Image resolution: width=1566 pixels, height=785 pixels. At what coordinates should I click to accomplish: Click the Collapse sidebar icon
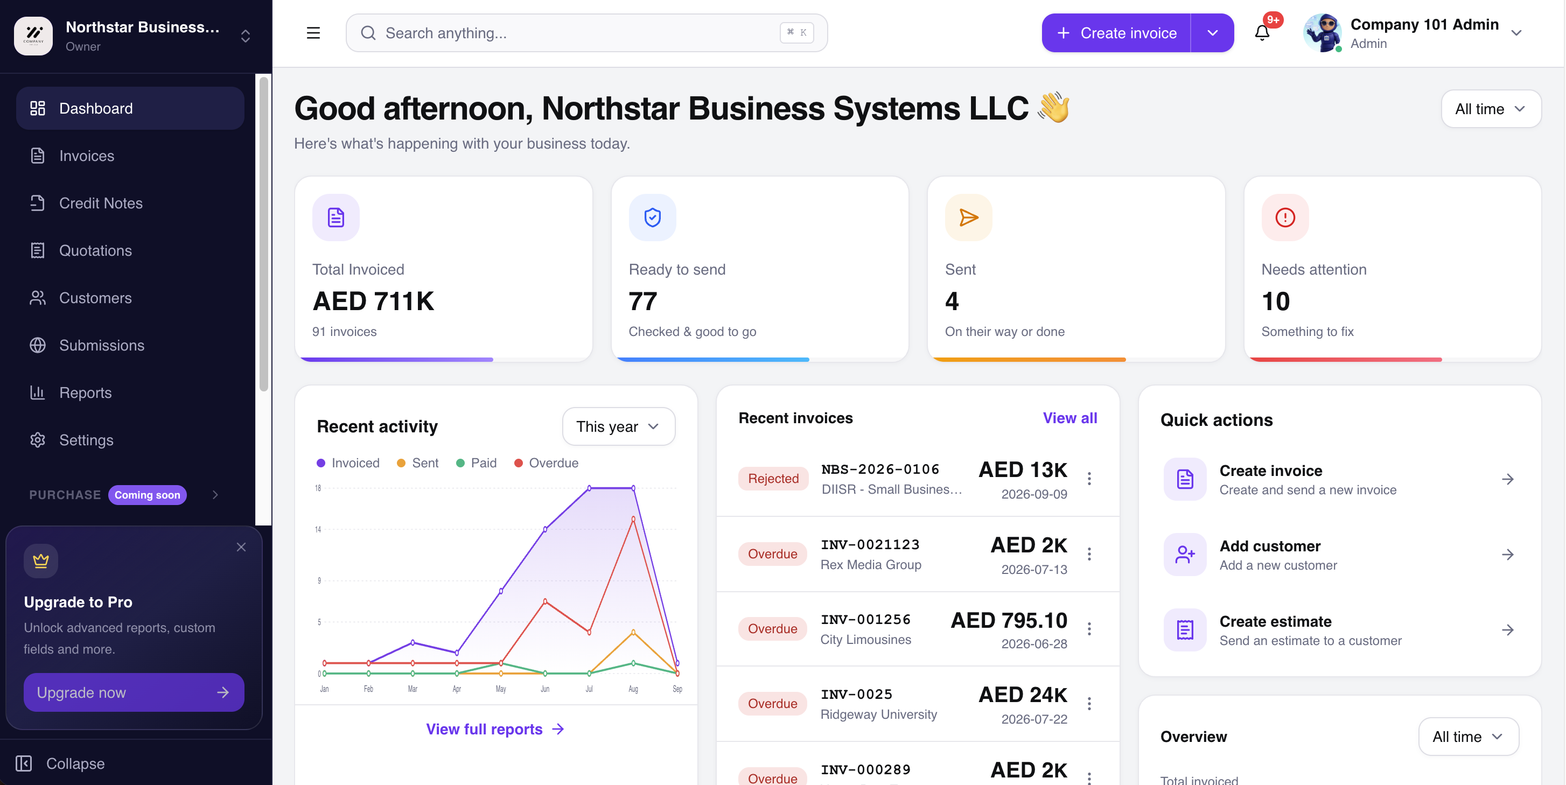[x=24, y=763]
